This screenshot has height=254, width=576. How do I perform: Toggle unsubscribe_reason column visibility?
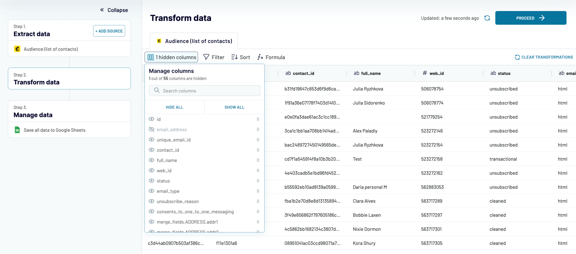151,201
